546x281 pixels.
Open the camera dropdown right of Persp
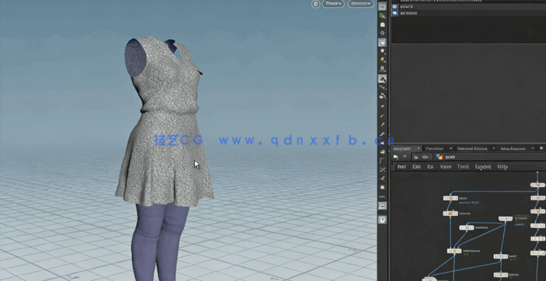[x=360, y=4]
